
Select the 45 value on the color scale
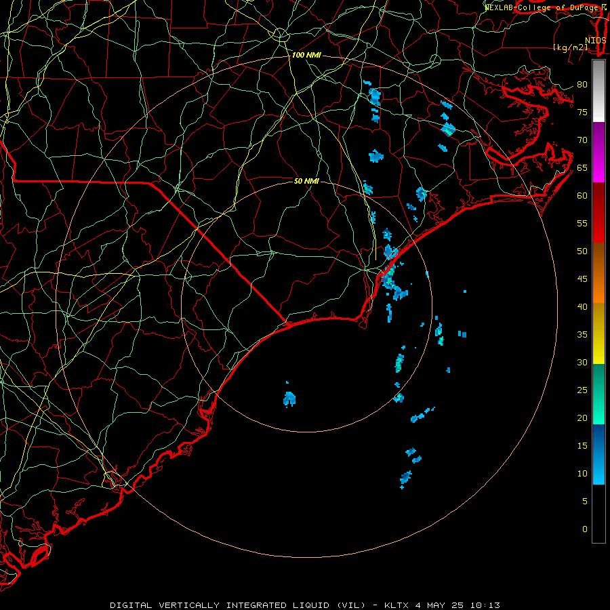582,279
